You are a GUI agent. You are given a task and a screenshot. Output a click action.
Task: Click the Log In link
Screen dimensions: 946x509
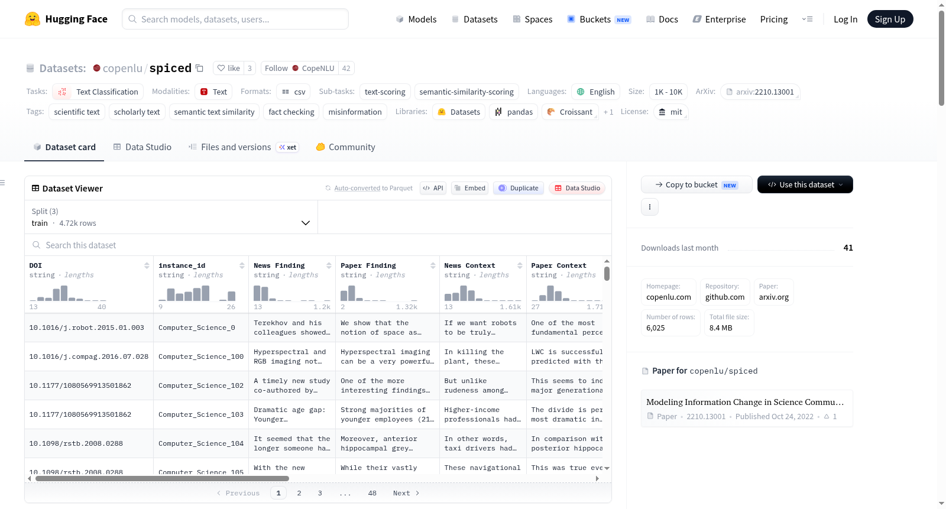[x=845, y=19]
